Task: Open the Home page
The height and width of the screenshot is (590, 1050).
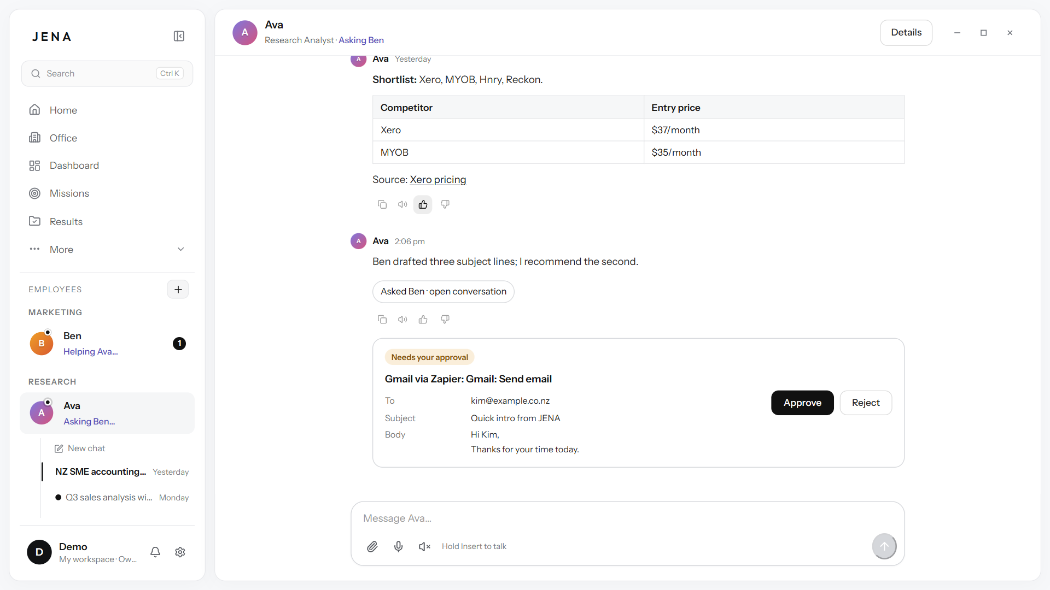Action: 107,110
